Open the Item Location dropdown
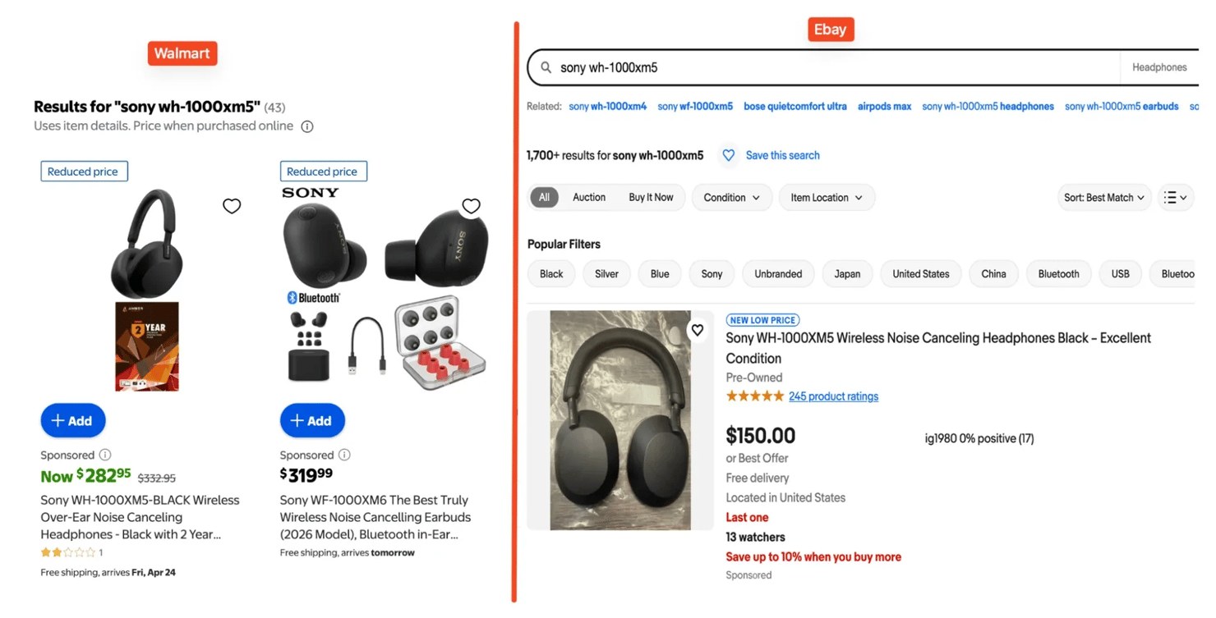Viewport: 1216px width, 618px height. [x=826, y=198]
